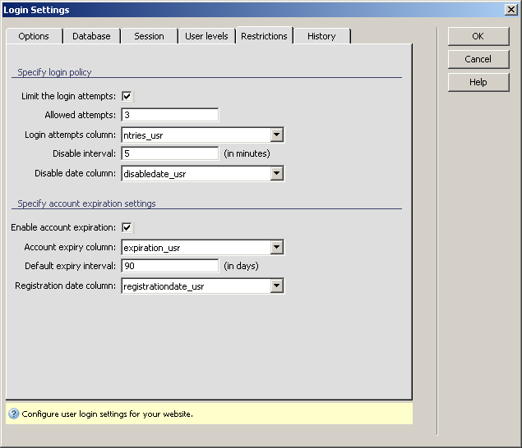Open Registration date column dropdown
The width and height of the screenshot is (522, 448).
tap(277, 286)
